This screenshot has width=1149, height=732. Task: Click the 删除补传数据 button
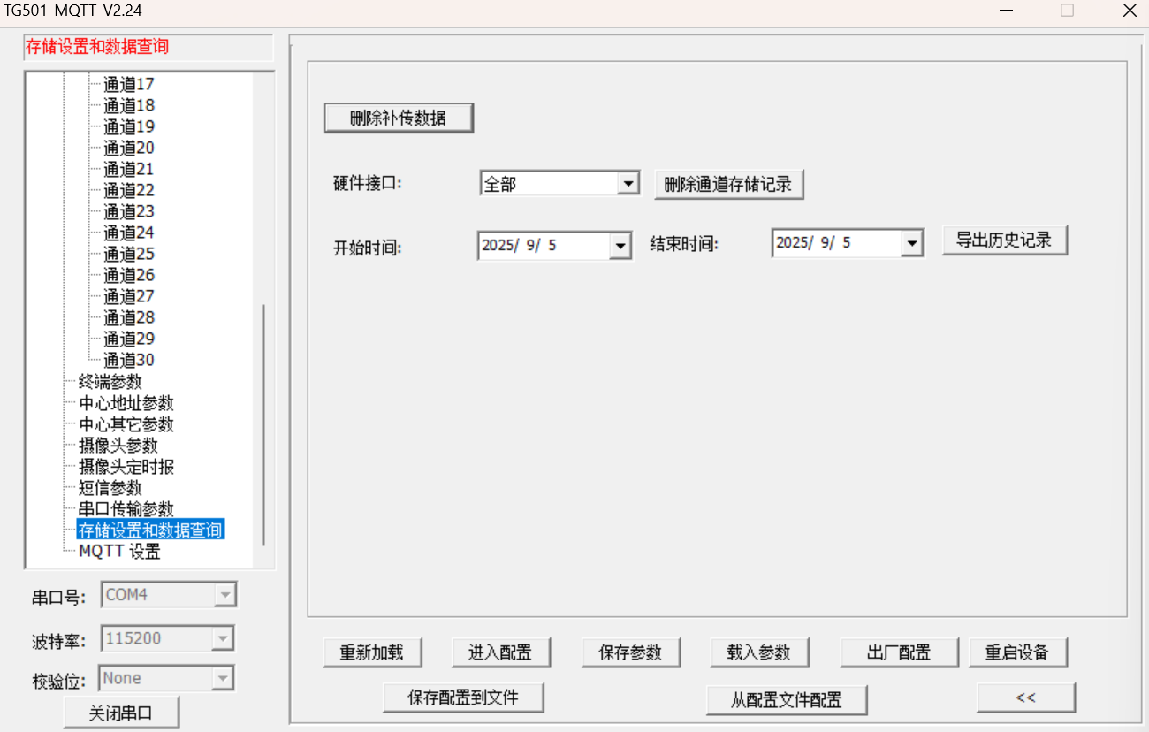point(399,118)
